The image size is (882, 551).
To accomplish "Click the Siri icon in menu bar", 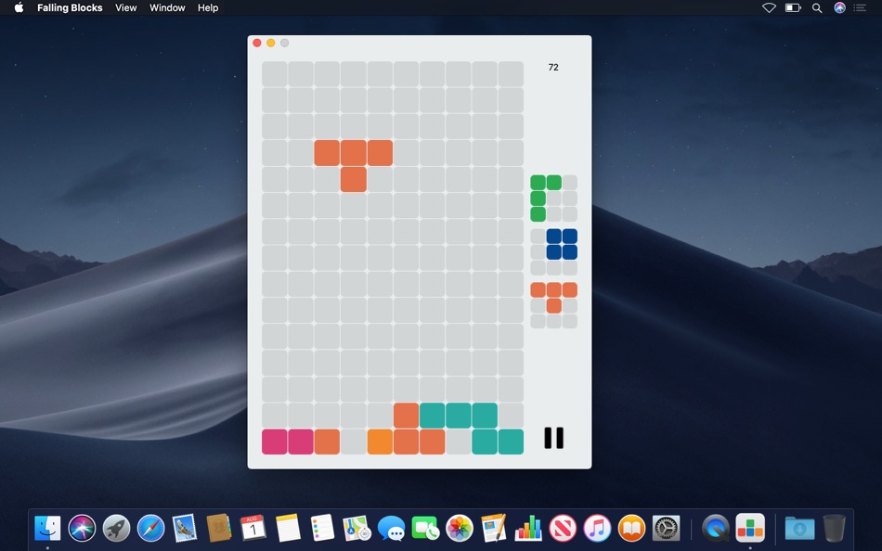I will point(840,7).
